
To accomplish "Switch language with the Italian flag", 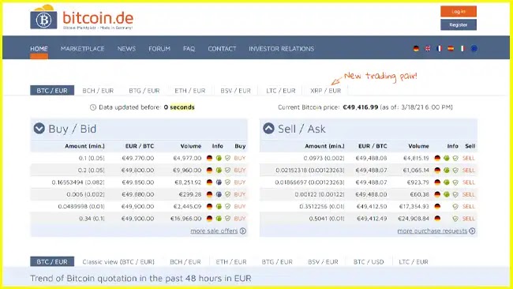I will pos(462,48).
